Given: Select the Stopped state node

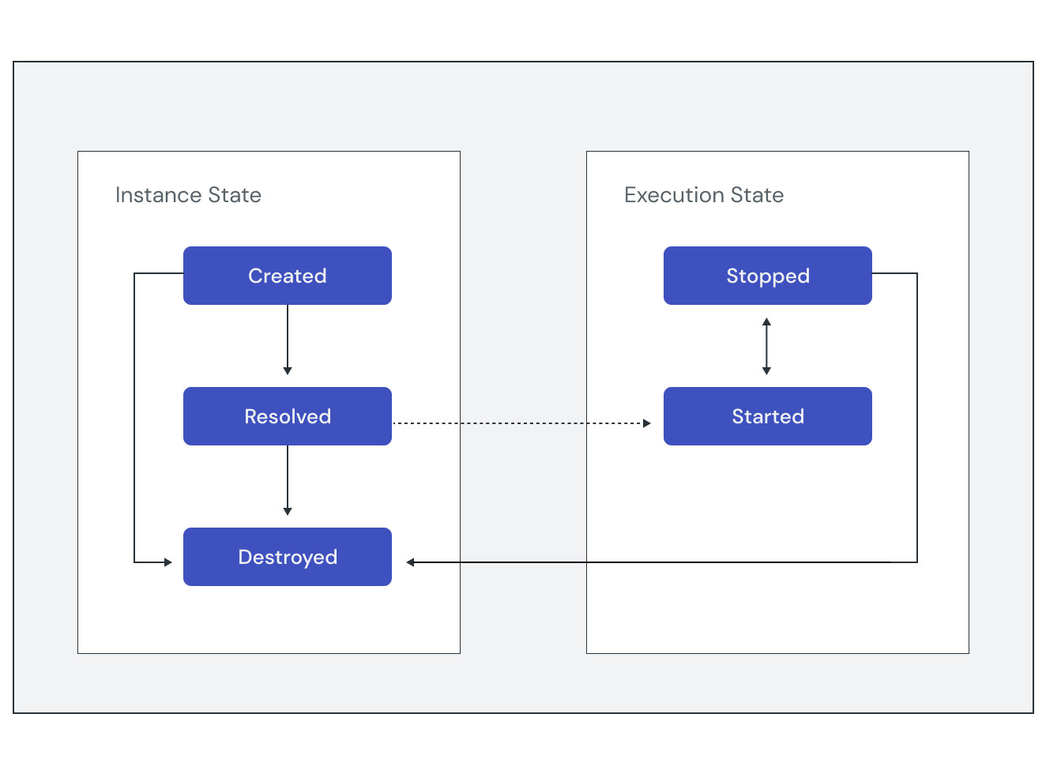Looking at the screenshot, I should click(x=767, y=276).
